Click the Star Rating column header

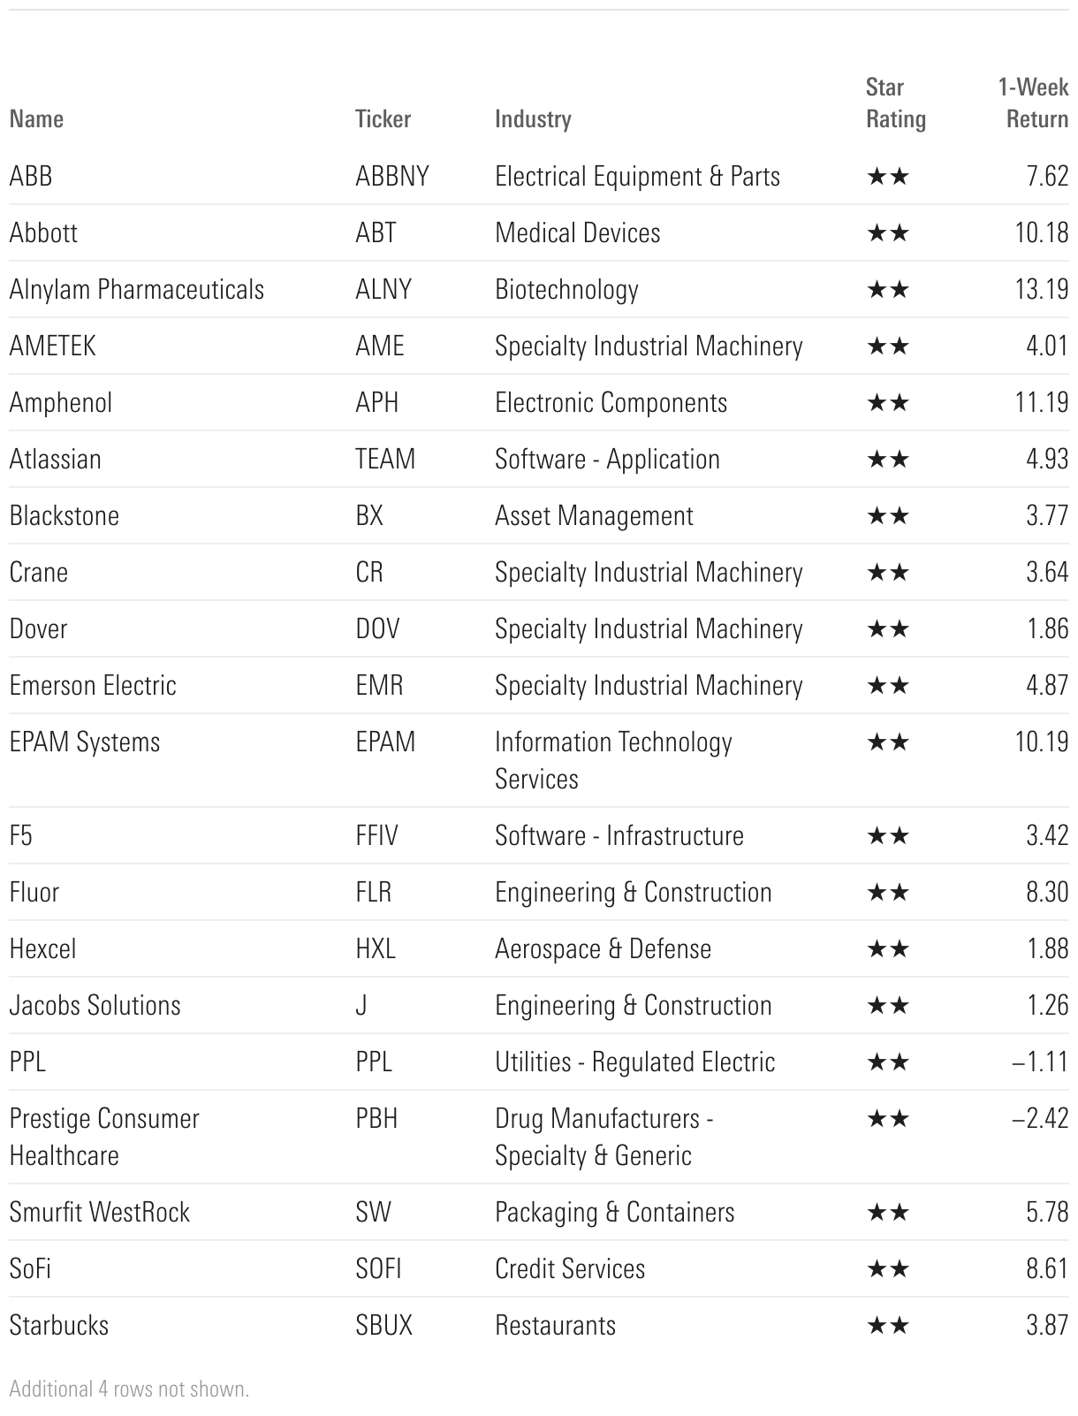(896, 103)
